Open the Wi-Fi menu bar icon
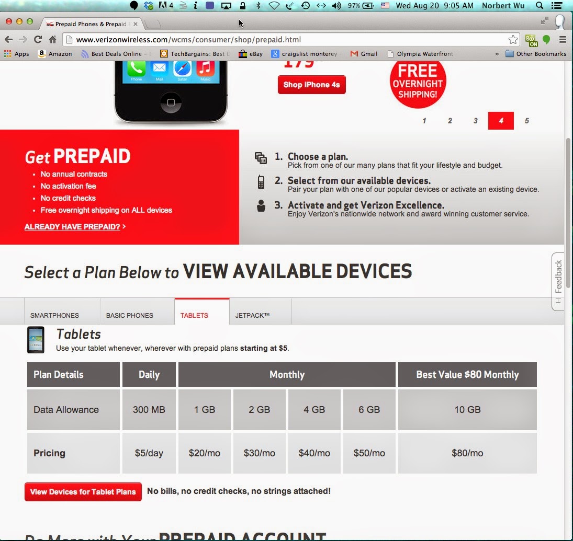This screenshot has height=541, width=573. point(274,5)
